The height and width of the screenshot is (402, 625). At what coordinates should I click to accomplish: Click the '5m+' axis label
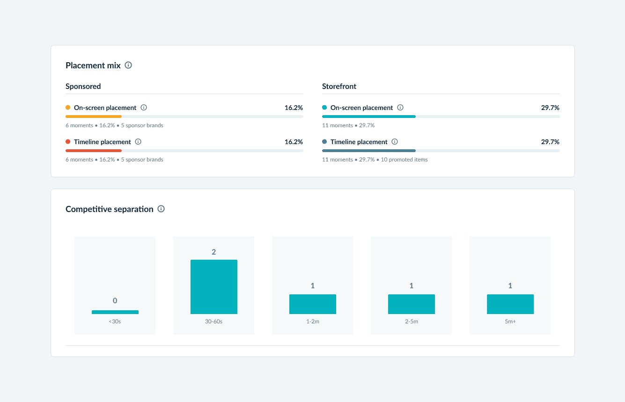click(x=510, y=322)
